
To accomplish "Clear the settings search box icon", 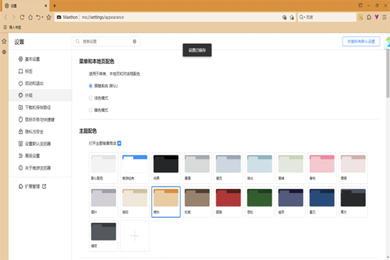I will (x=135, y=41).
